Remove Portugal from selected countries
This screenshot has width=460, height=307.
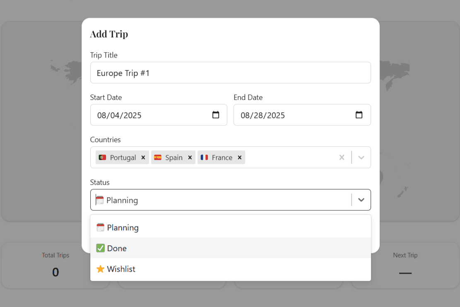point(143,157)
